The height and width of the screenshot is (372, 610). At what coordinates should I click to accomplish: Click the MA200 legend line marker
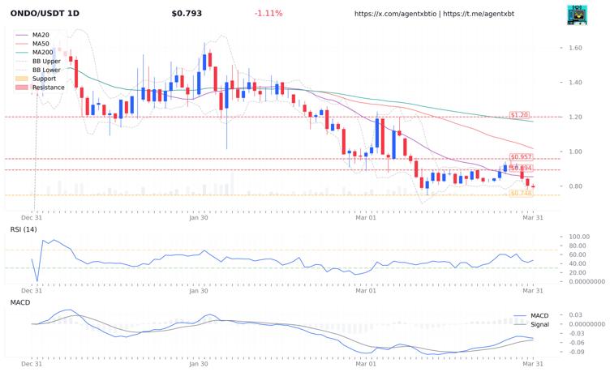pyautogui.click(x=21, y=53)
